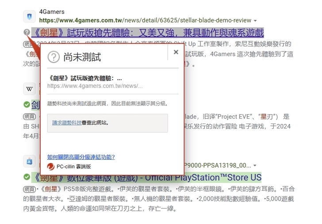Click the question mark icon in the popup header
This screenshot has width=322, height=224.
[x=54, y=57]
